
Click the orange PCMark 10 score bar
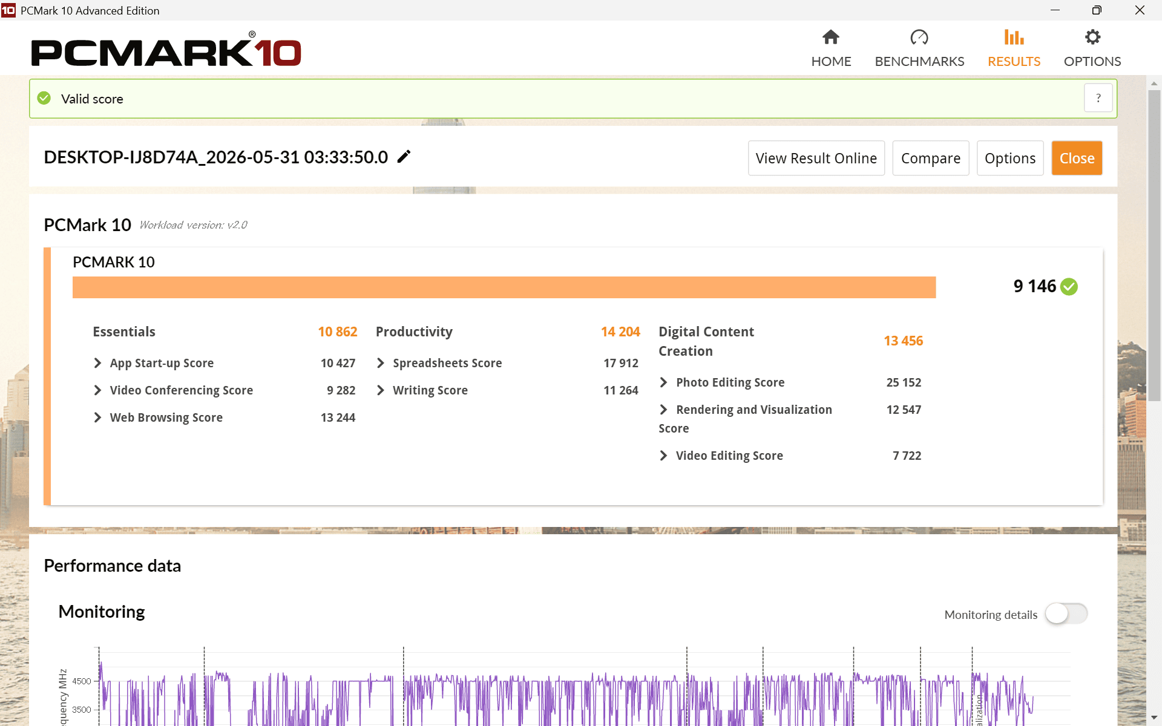[x=504, y=287]
